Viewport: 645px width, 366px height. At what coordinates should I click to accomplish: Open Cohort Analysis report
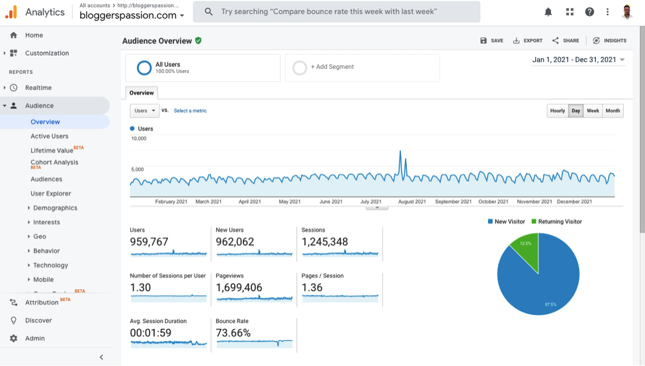(x=54, y=164)
